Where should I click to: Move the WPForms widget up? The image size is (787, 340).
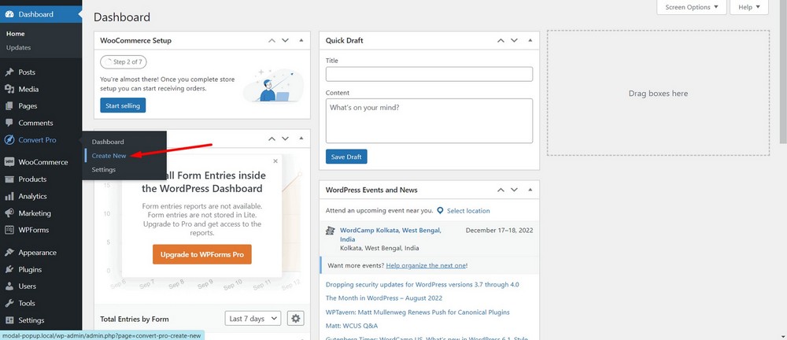[272, 139]
